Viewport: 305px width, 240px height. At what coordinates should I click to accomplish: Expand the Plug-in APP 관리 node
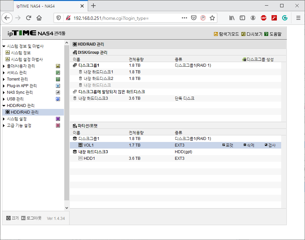4,86
